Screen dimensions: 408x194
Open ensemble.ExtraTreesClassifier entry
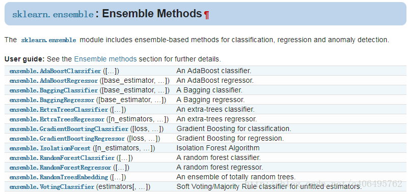coord(59,110)
